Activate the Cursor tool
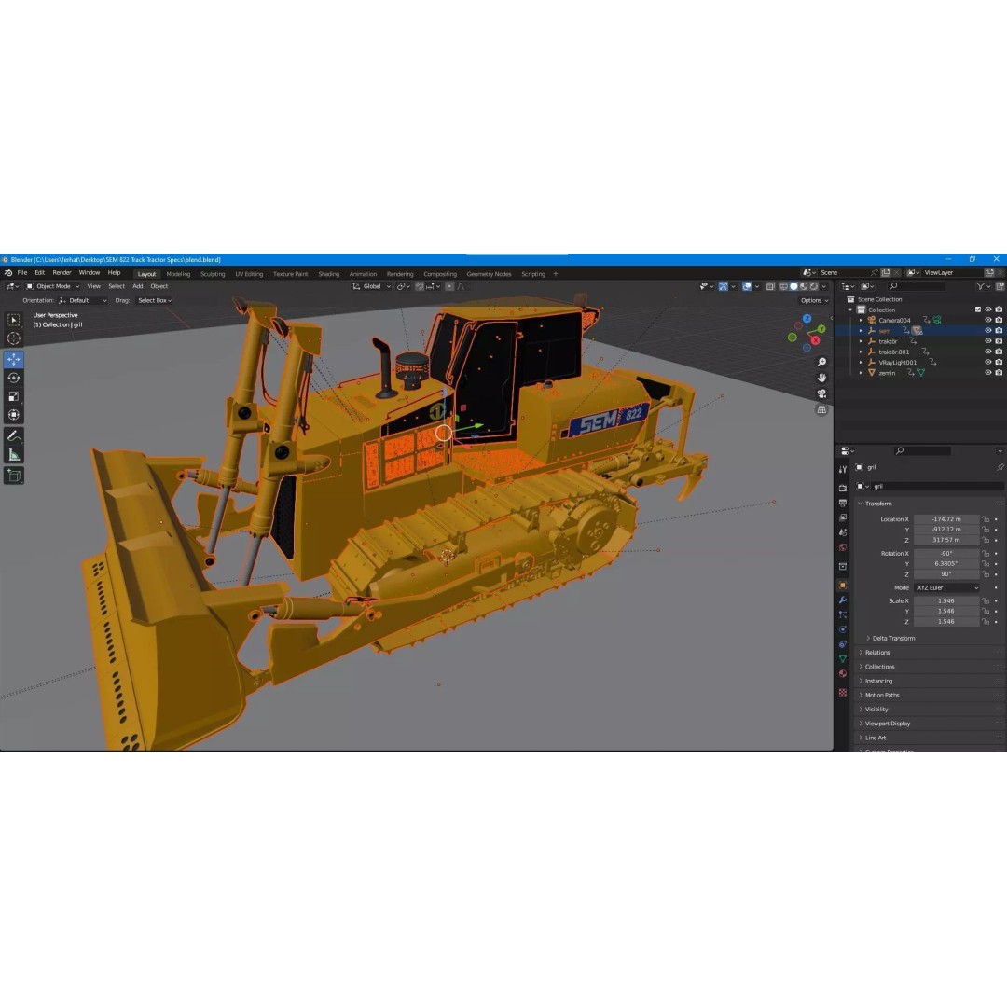 click(x=13, y=338)
